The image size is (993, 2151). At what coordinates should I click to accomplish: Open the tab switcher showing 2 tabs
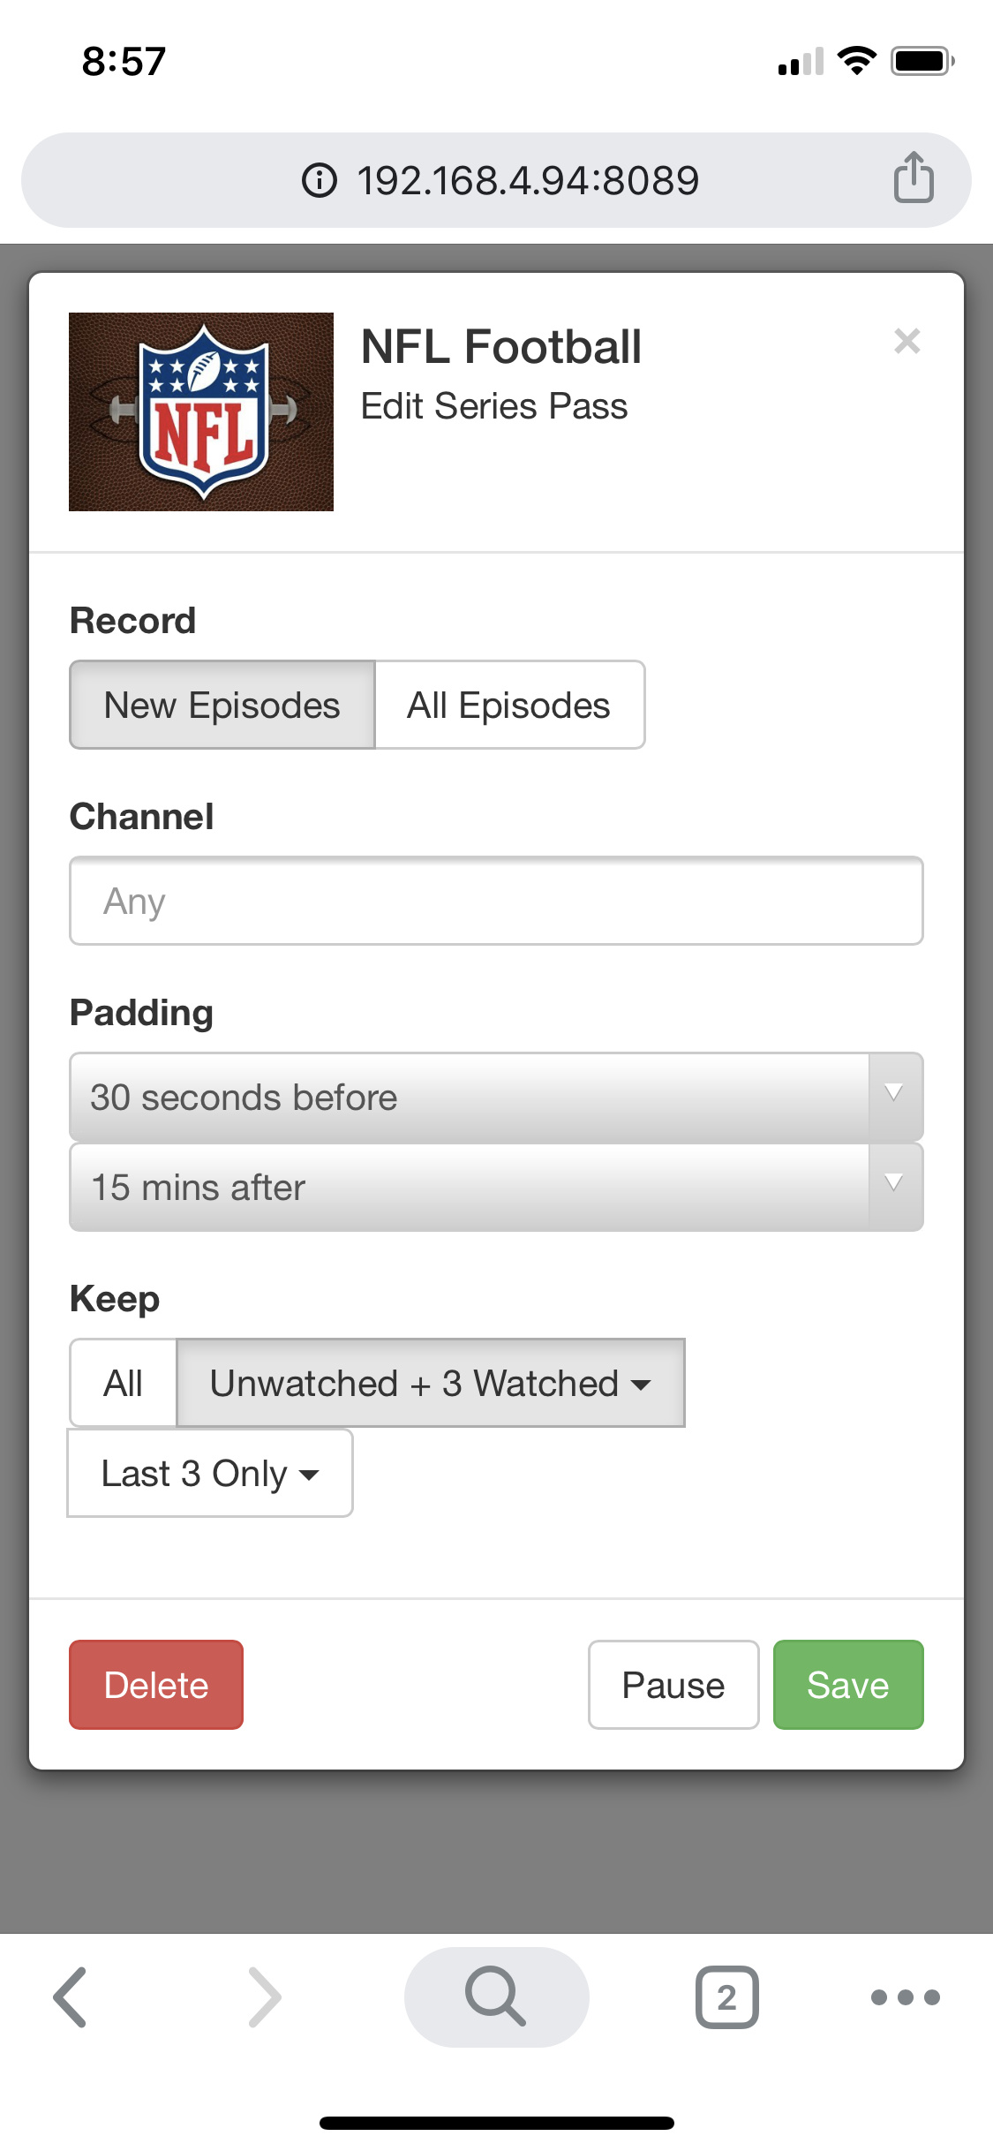click(726, 1996)
